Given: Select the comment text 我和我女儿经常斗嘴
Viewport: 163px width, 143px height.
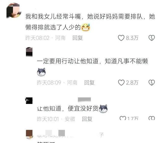Looking at the screenshot, I should (x=53, y=16).
